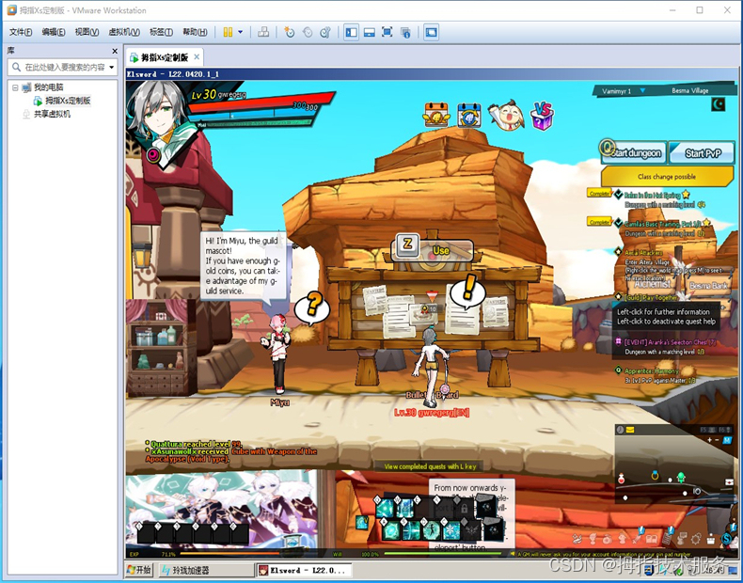Screen dimensions: 743x583
Task: Click the skill icon marked V
Action: tap(362, 522)
